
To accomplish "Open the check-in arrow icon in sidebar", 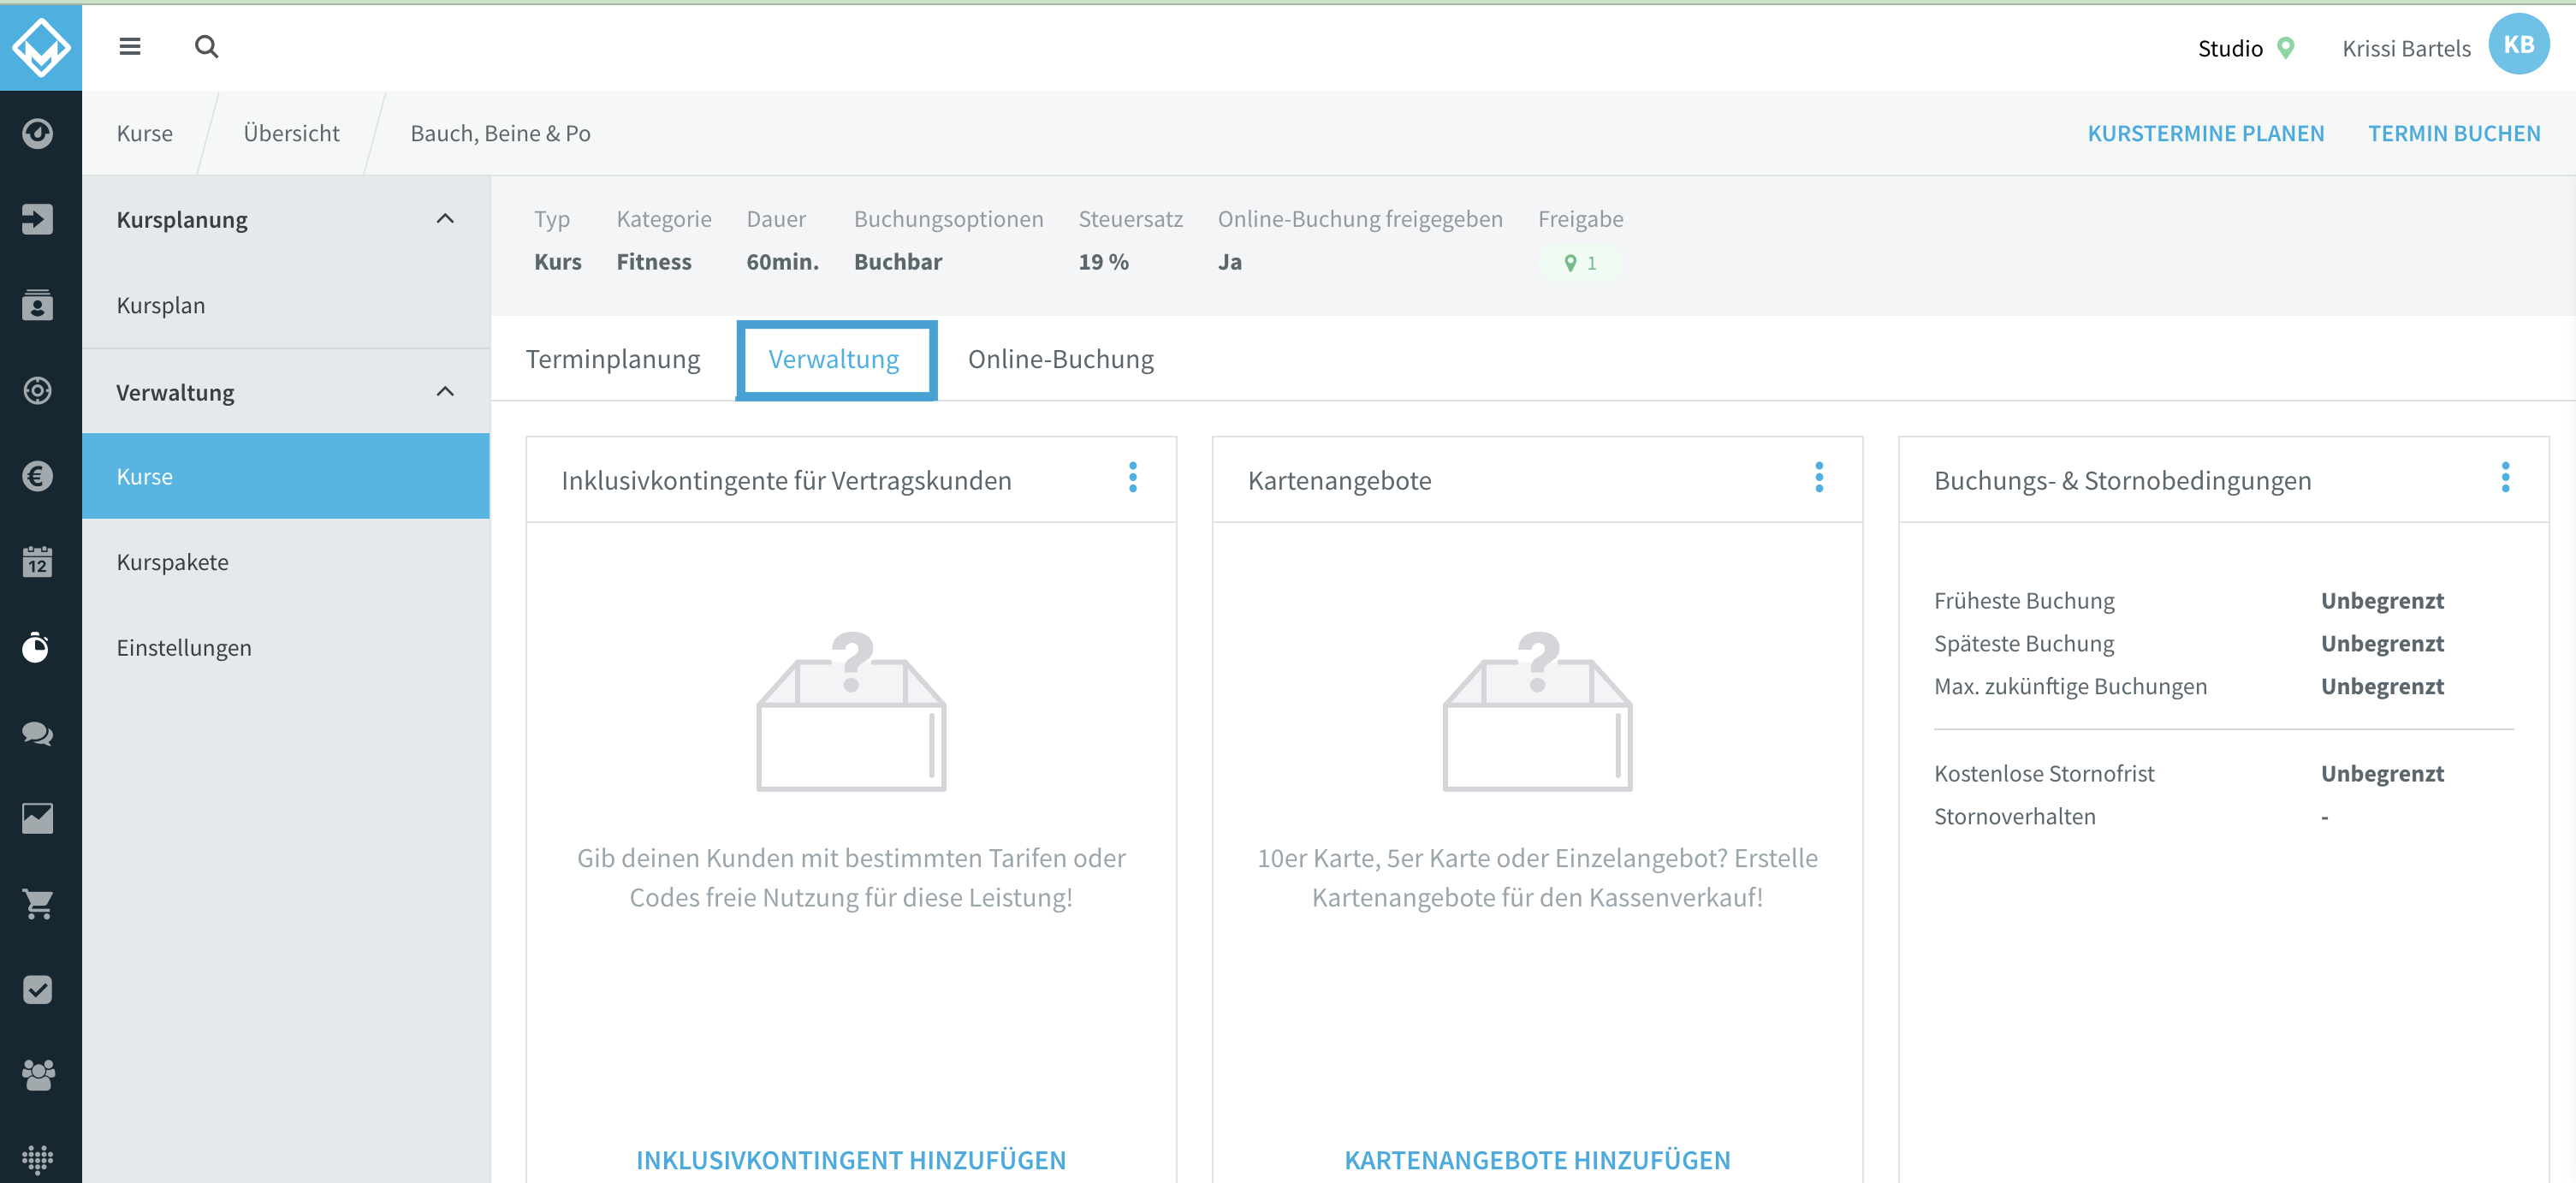I will pos(38,219).
